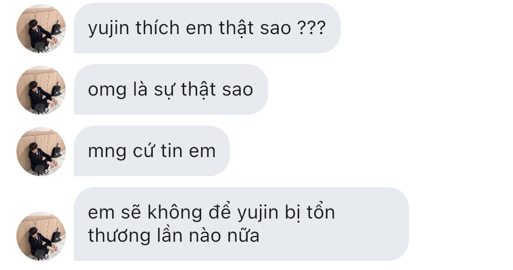Click the word 'yujin' in the first message
This screenshot has height=270, width=513.
(109, 29)
